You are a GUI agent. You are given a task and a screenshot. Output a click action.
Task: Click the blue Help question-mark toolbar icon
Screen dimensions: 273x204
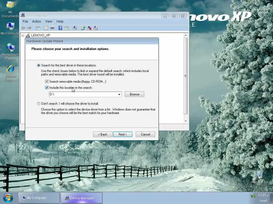pos(60,28)
